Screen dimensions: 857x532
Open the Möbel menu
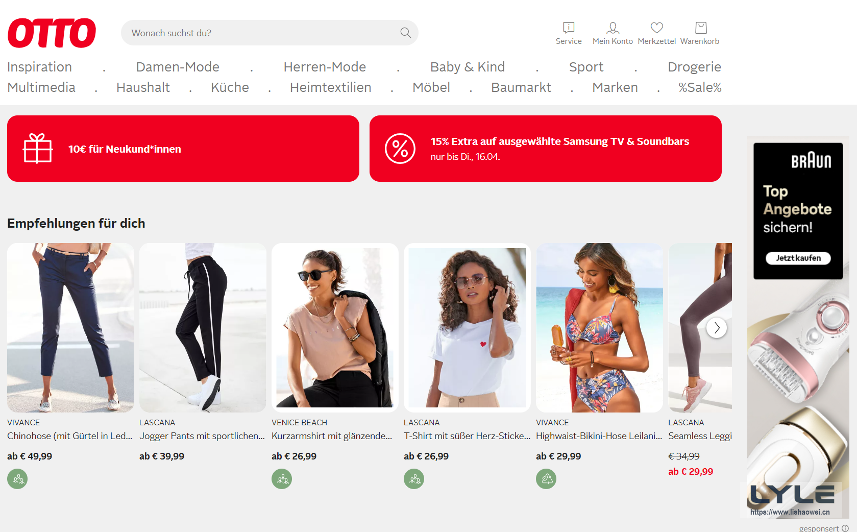(x=431, y=87)
